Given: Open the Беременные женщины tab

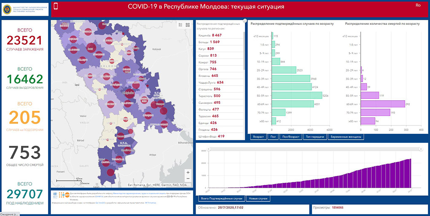Looking at the screenshot, I should (x=345, y=137).
